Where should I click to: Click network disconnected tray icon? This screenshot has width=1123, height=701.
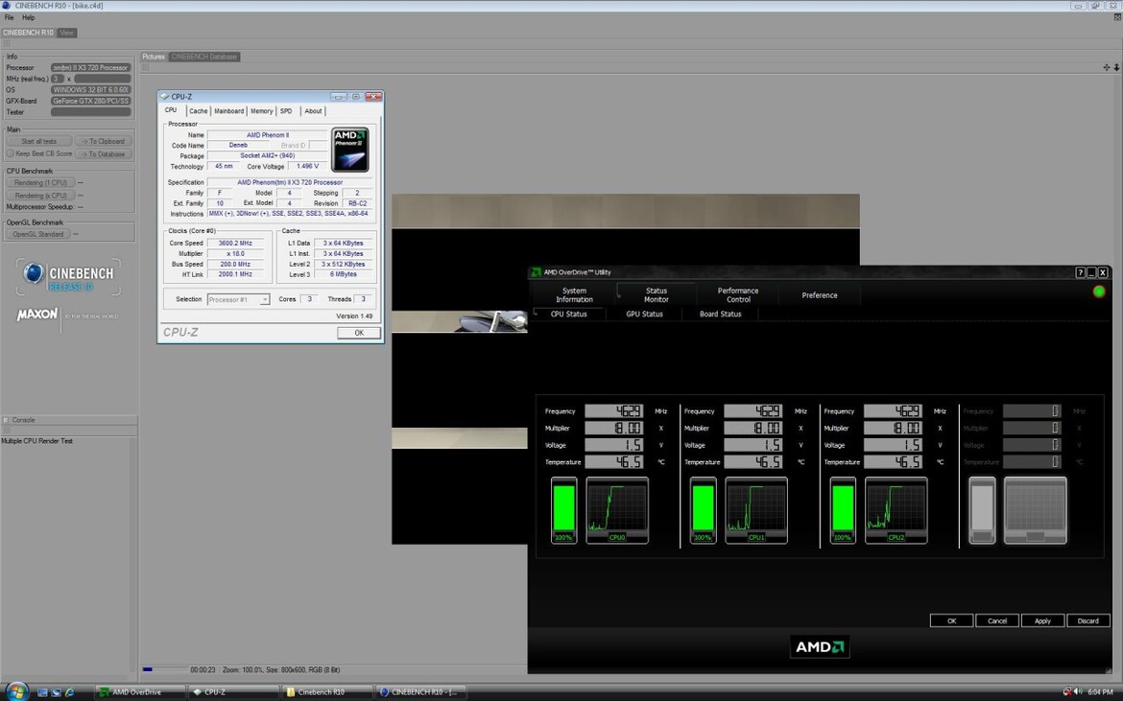(1067, 691)
